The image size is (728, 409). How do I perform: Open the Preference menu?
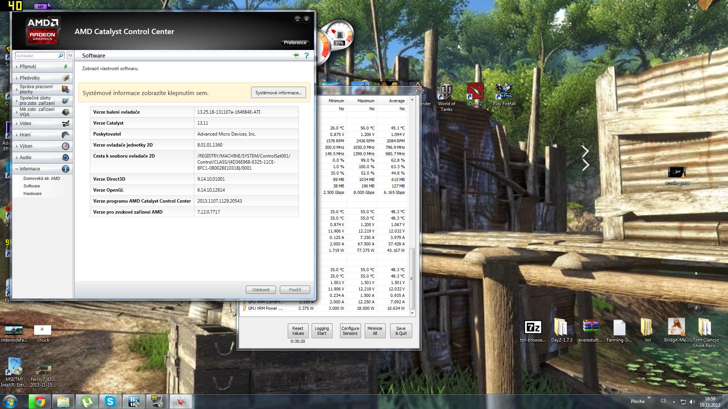pos(295,43)
